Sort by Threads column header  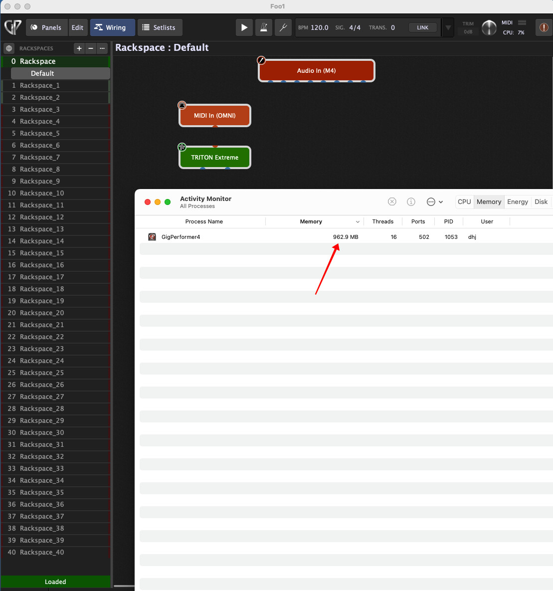(382, 221)
